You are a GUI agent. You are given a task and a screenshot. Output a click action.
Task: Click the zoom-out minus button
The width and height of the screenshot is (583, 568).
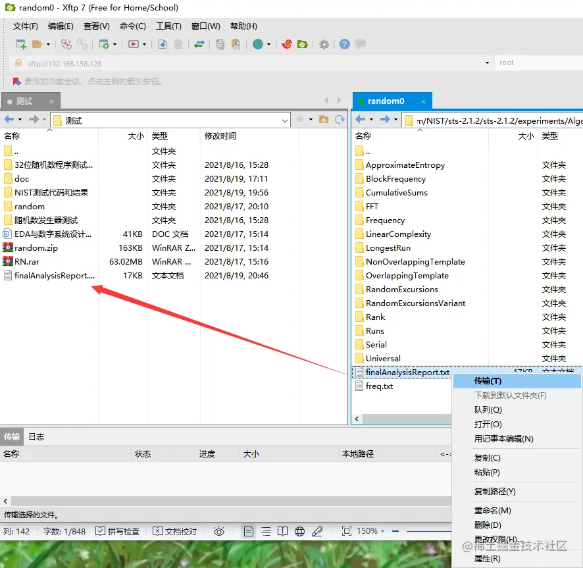tap(395, 531)
